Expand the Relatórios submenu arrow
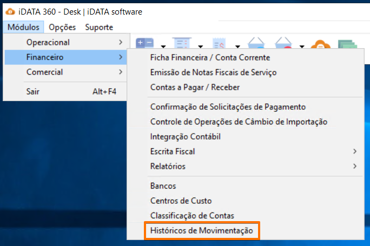 [x=355, y=167]
